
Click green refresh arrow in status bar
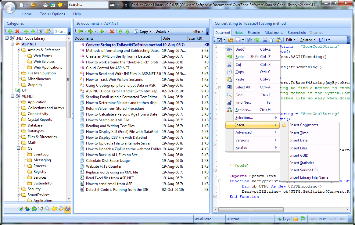point(303,219)
